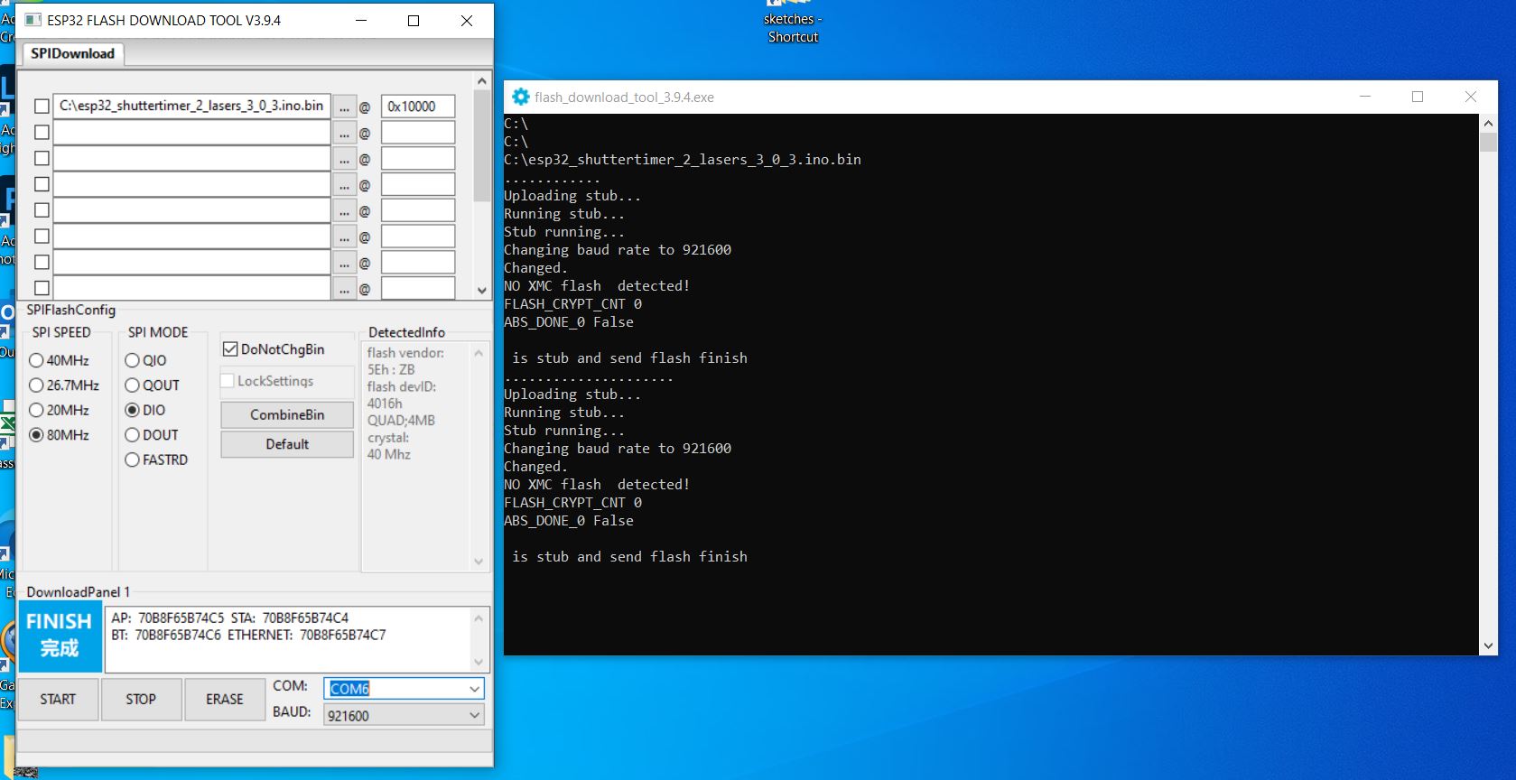
Task: Toggle the DoNotChgBin checkbox
Action: tap(230, 349)
